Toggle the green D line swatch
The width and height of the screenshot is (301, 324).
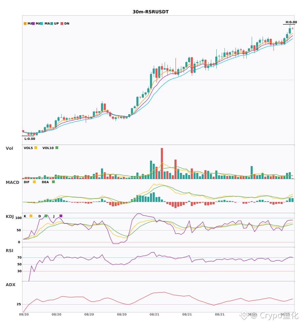[x=46, y=216]
